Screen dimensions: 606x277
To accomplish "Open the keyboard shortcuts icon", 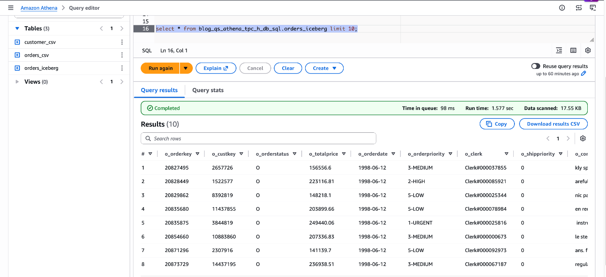I will coord(573,50).
